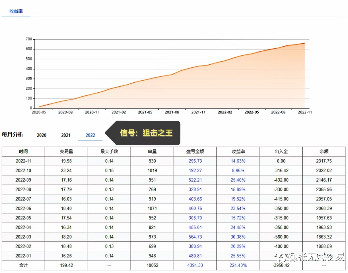This screenshot has width=348, height=273.
Task: Click chart y-axis label 700
Action: pyautogui.click(x=28, y=39)
